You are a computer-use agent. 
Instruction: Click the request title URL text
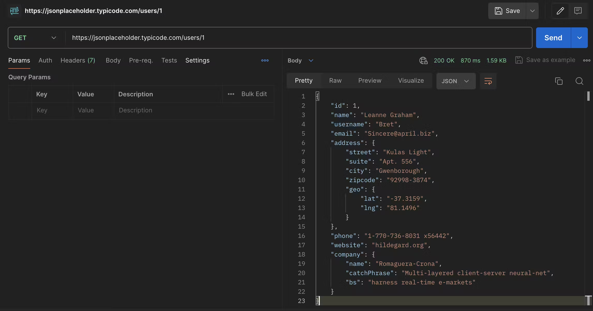coord(93,11)
